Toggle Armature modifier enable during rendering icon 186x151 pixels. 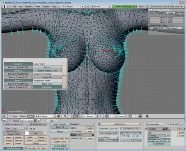(x=164, y=129)
